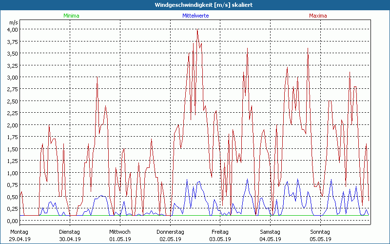Click the Minima legend label

pos(71,16)
